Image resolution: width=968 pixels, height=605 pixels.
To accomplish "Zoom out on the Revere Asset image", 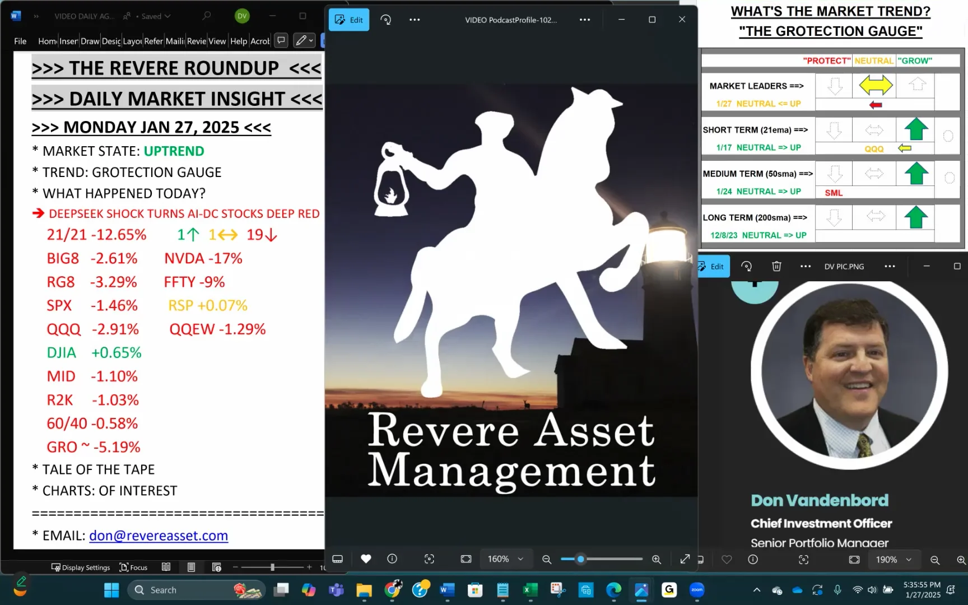I will click(546, 559).
